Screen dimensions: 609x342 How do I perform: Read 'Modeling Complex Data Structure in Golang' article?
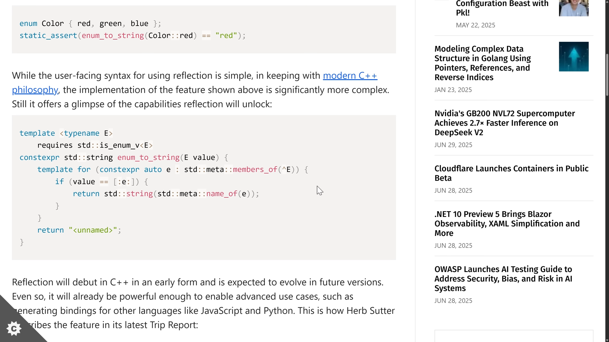coord(482,63)
